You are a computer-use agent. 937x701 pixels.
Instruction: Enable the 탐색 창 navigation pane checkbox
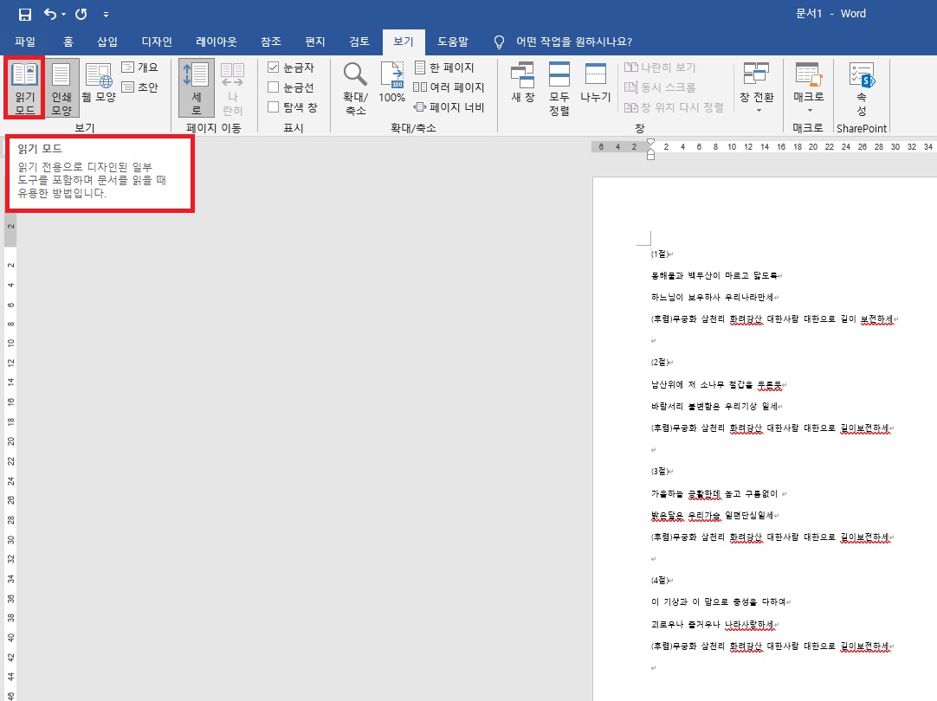tap(273, 107)
